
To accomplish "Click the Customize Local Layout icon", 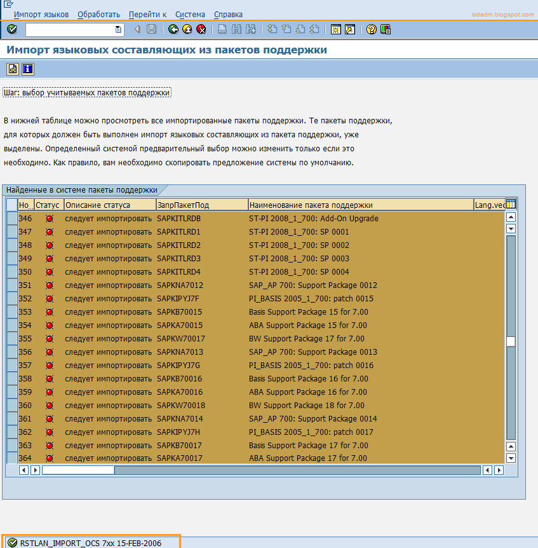I will [x=386, y=29].
